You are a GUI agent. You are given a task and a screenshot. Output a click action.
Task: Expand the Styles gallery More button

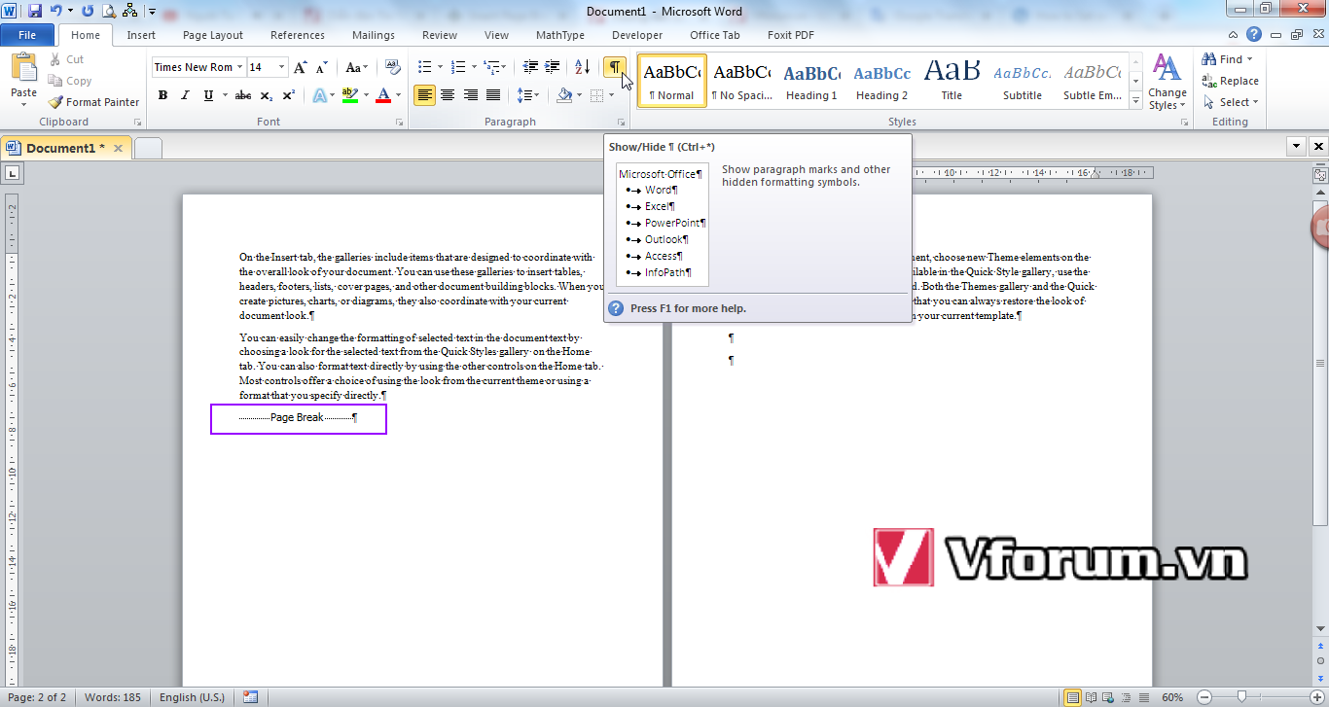pos(1135,101)
